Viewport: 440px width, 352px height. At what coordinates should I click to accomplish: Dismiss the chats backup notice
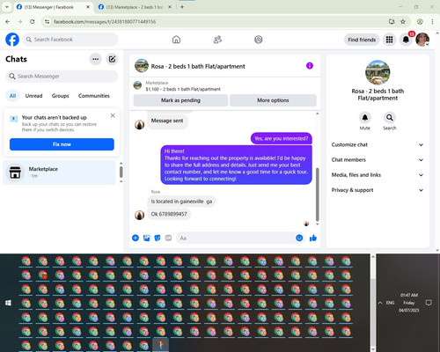click(x=113, y=115)
